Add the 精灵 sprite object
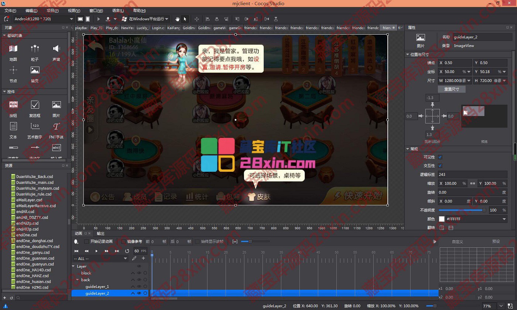Viewport: 517px width, 310px height. pyautogui.click(x=35, y=74)
